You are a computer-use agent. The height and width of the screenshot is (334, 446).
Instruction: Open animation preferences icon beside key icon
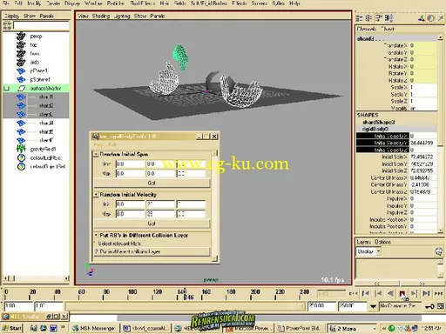point(441,306)
